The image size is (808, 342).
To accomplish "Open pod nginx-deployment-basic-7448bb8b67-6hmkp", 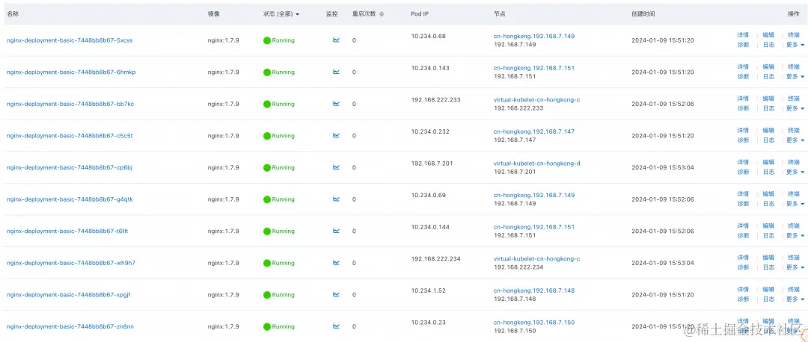I will [x=71, y=72].
